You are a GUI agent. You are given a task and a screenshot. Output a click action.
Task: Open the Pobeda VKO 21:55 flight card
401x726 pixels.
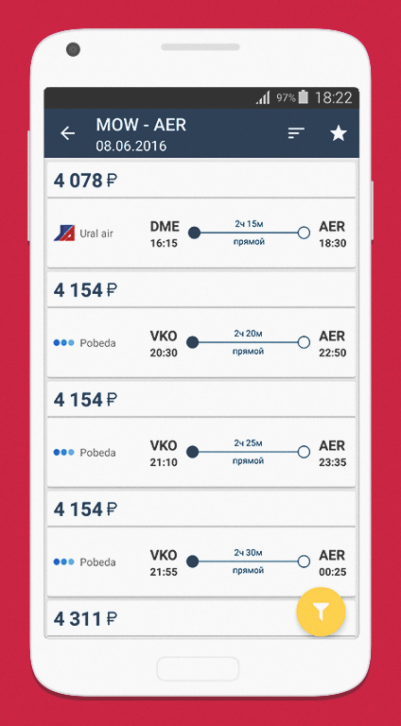pos(201,562)
